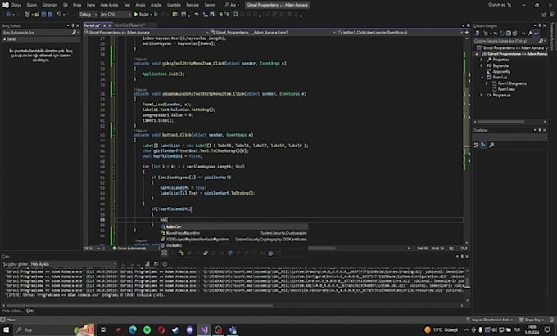The image size is (557, 336).
Task: Click the Araç Kutusu search field
Action: click(39, 32)
